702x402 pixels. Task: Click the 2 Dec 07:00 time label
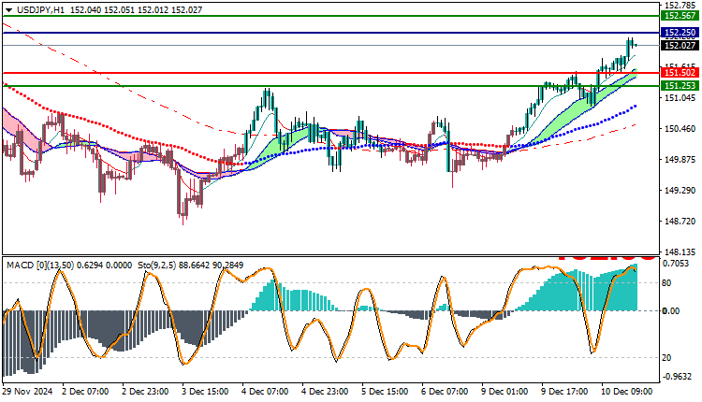tap(85, 392)
